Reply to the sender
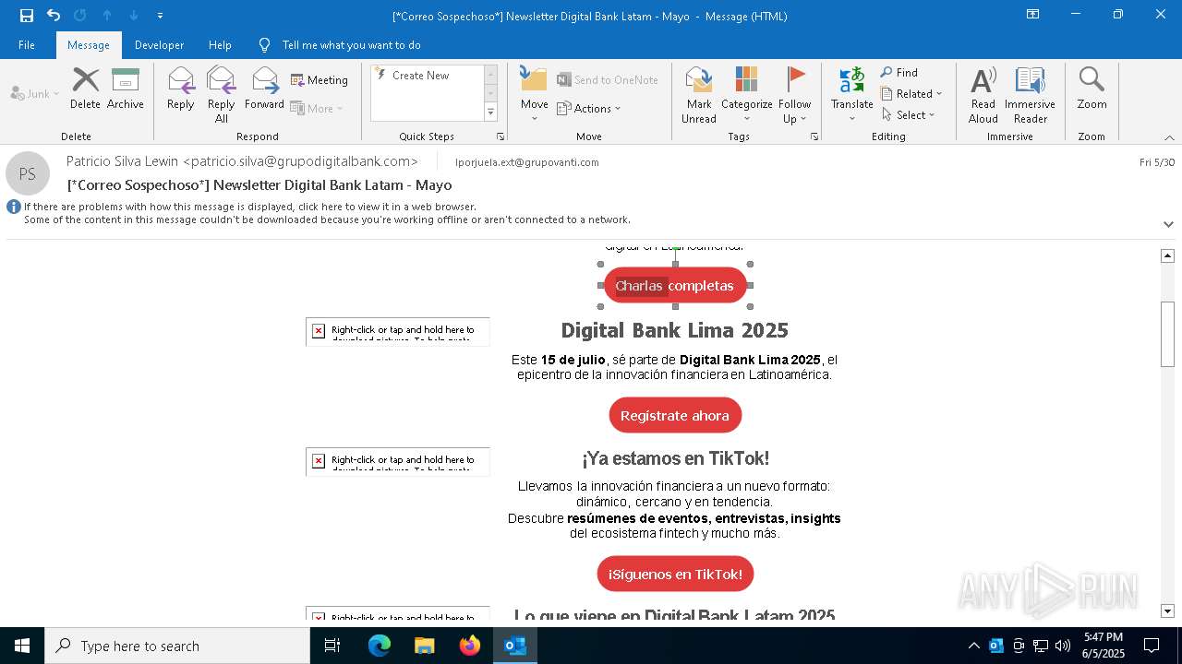The width and height of the screenshot is (1182, 664). [x=181, y=89]
